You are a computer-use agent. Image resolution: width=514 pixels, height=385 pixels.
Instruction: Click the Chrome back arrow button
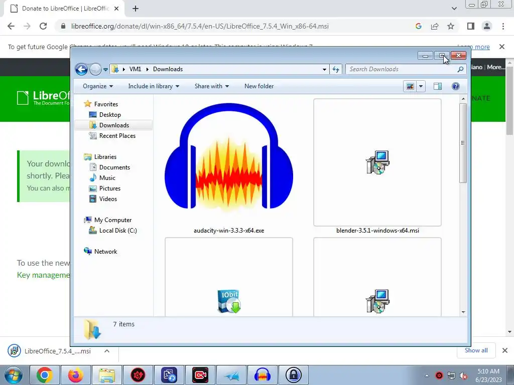[x=11, y=26]
